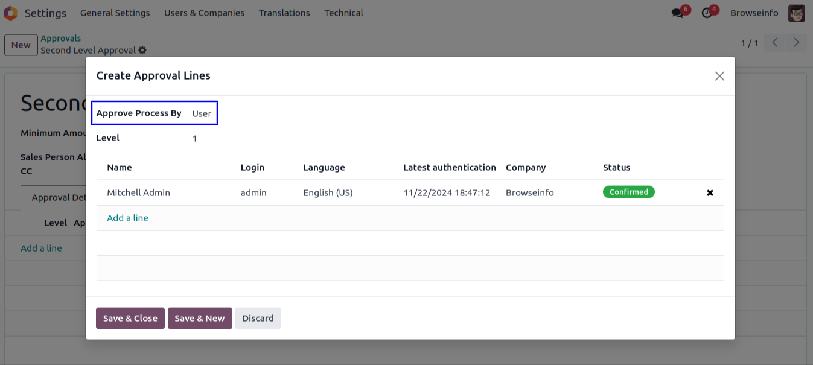Sort by the Login column header

tap(252, 167)
